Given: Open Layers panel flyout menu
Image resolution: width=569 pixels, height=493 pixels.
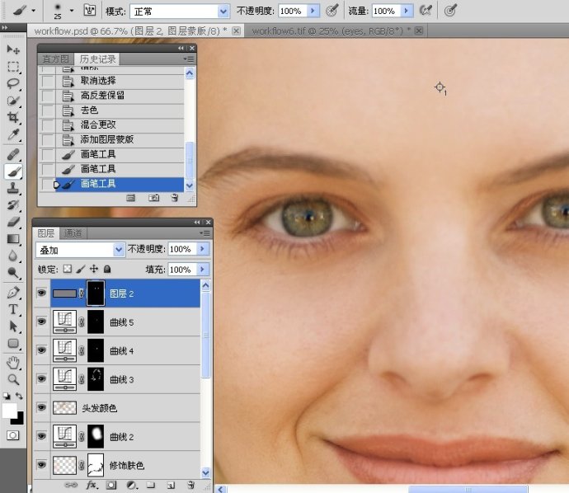Looking at the screenshot, I should click(205, 232).
